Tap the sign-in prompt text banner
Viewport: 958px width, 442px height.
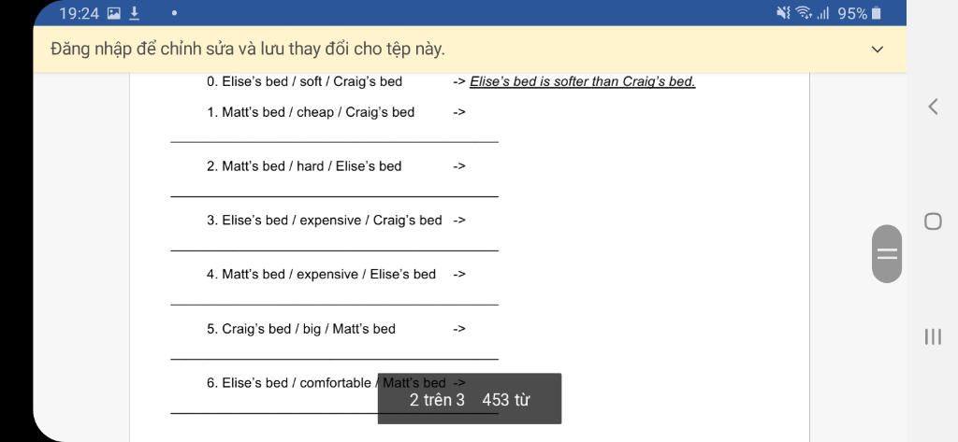tap(248, 50)
